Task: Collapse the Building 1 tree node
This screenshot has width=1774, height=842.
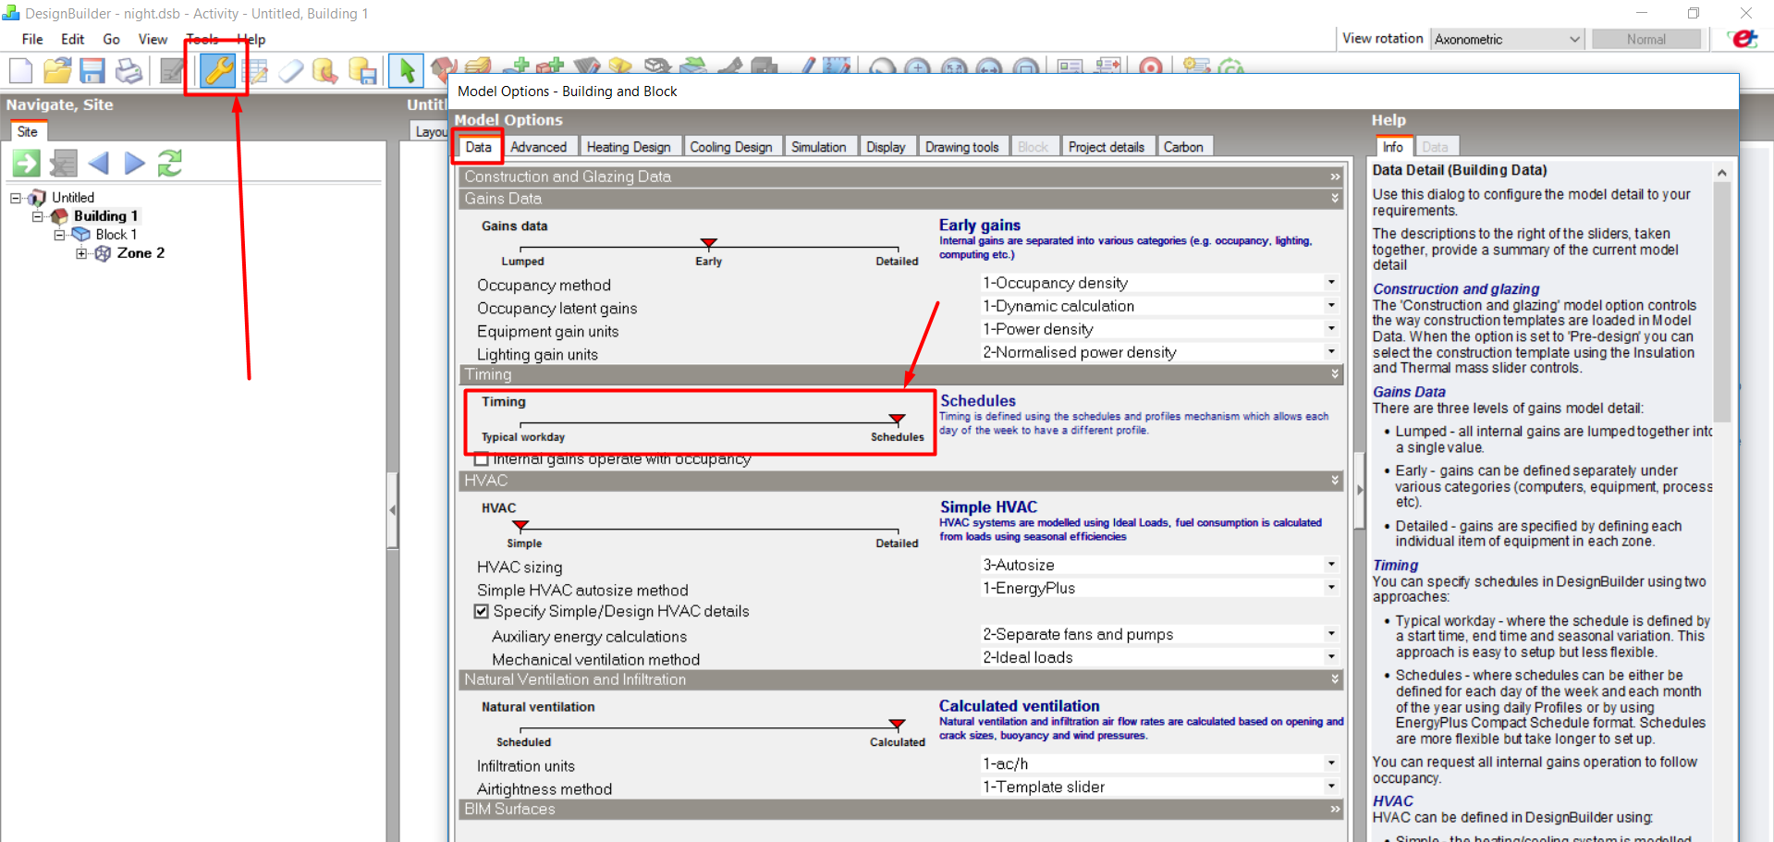Action: [38, 216]
